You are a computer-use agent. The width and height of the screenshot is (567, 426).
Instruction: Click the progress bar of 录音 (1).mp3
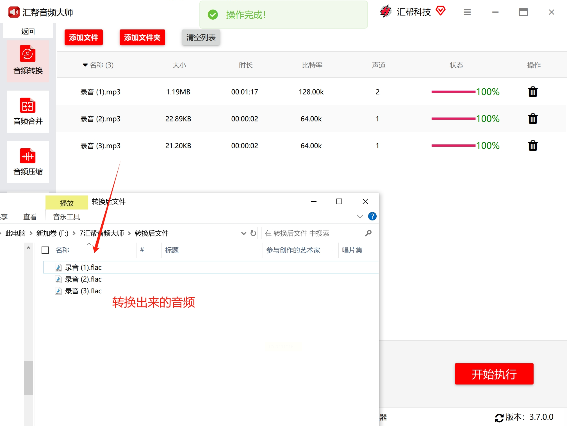pos(453,92)
